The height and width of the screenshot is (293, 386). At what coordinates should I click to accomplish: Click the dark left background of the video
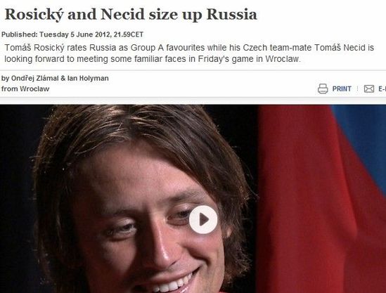[x=16, y=197]
